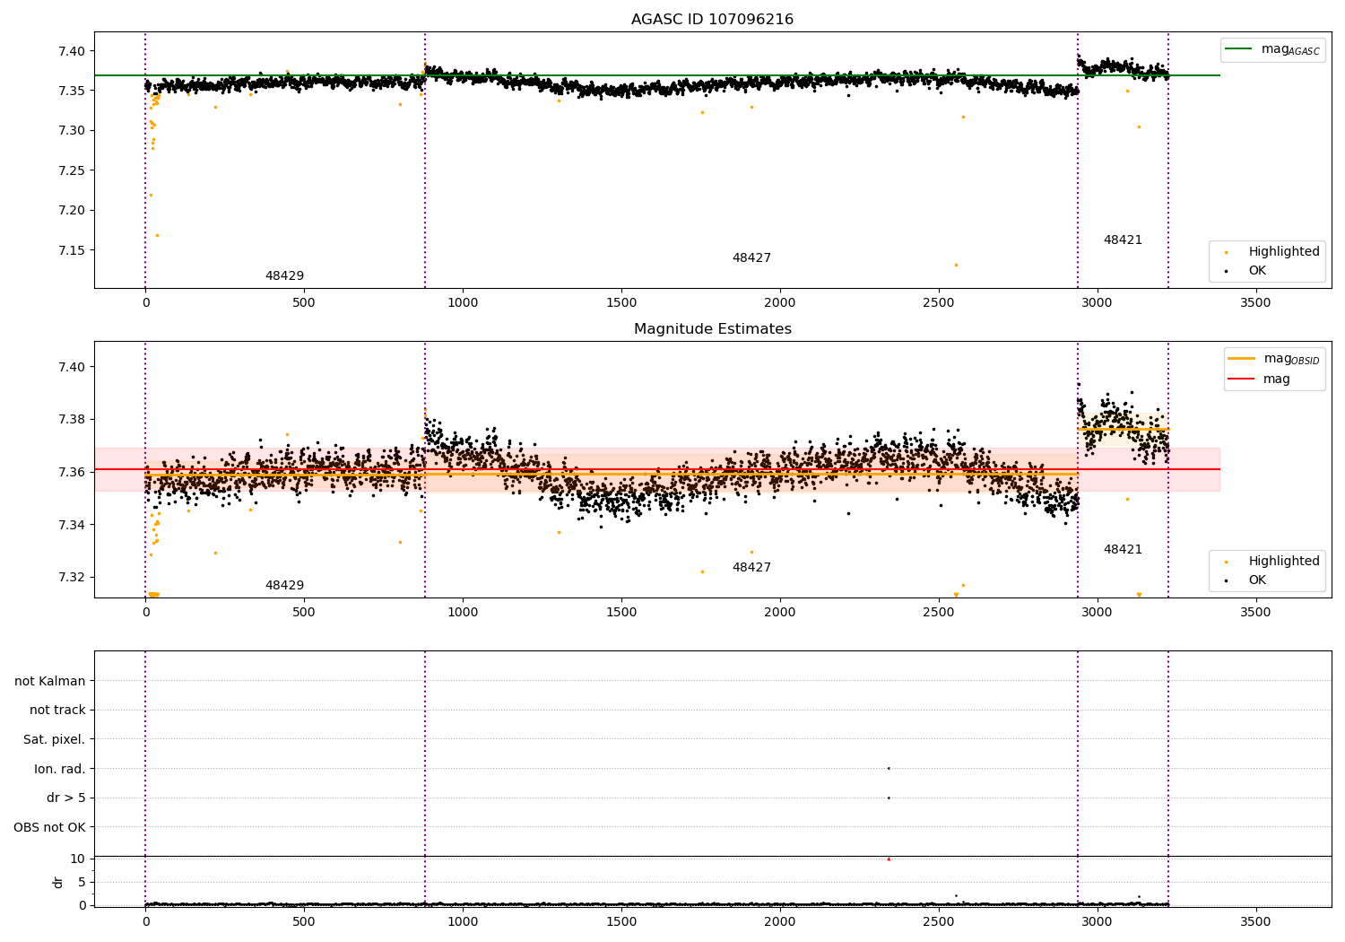The height and width of the screenshot is (942, 1345).
Task: Click the orange Highlighted marker in the AGASC ID legend
Action: pyautogui.click(x=1226, y=253)
